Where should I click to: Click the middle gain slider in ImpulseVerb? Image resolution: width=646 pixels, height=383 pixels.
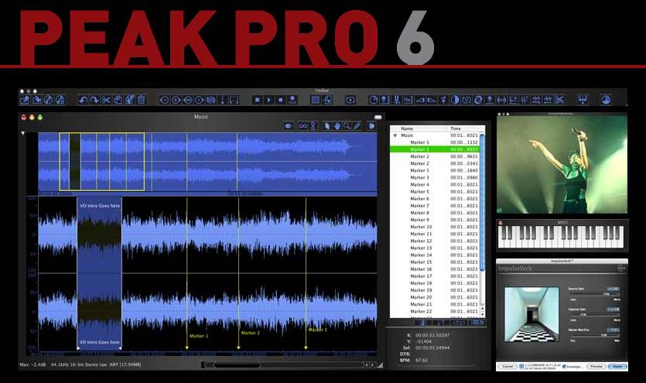click(593, 315)
